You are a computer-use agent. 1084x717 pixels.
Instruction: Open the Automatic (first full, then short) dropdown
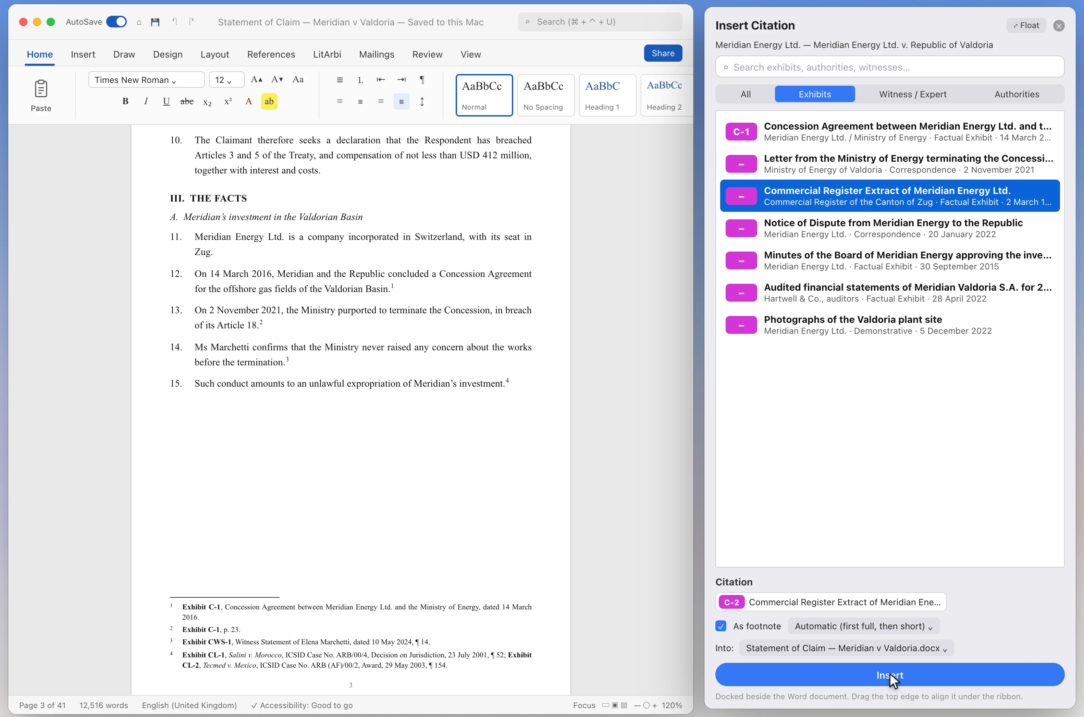click(x=864, y=626)
